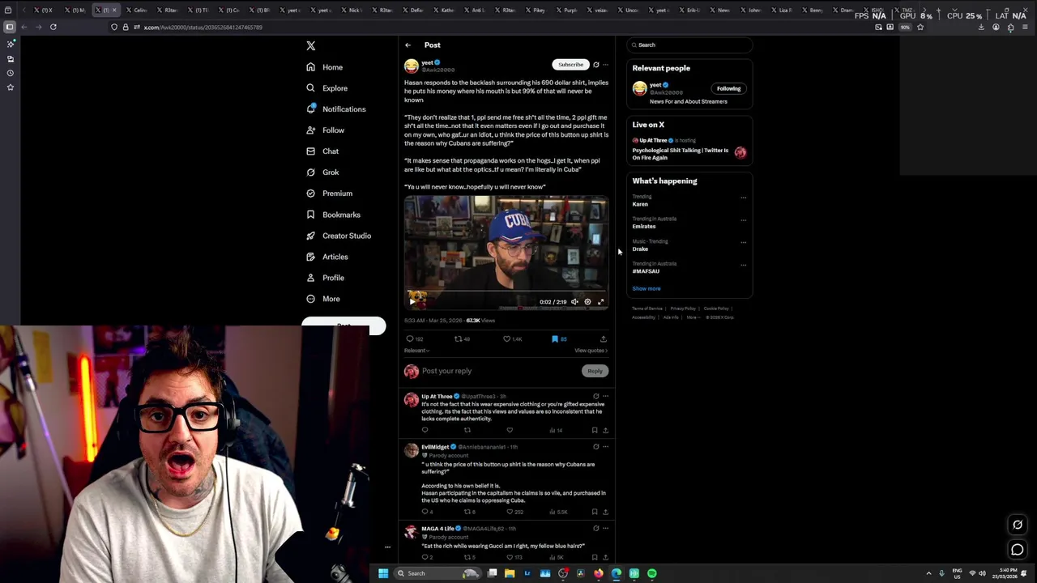1037x583 pixels.
Task: Open options for MAGA 4 Life reply
Action: click(605, 529)
